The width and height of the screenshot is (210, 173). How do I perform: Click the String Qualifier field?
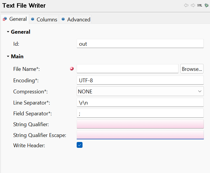[x=140, y=124]
